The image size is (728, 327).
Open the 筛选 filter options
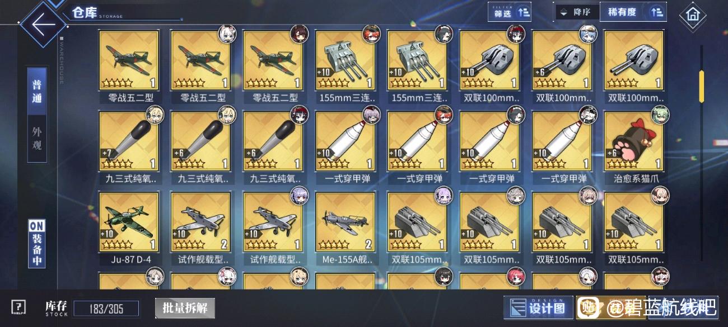(x=509, y=12)
